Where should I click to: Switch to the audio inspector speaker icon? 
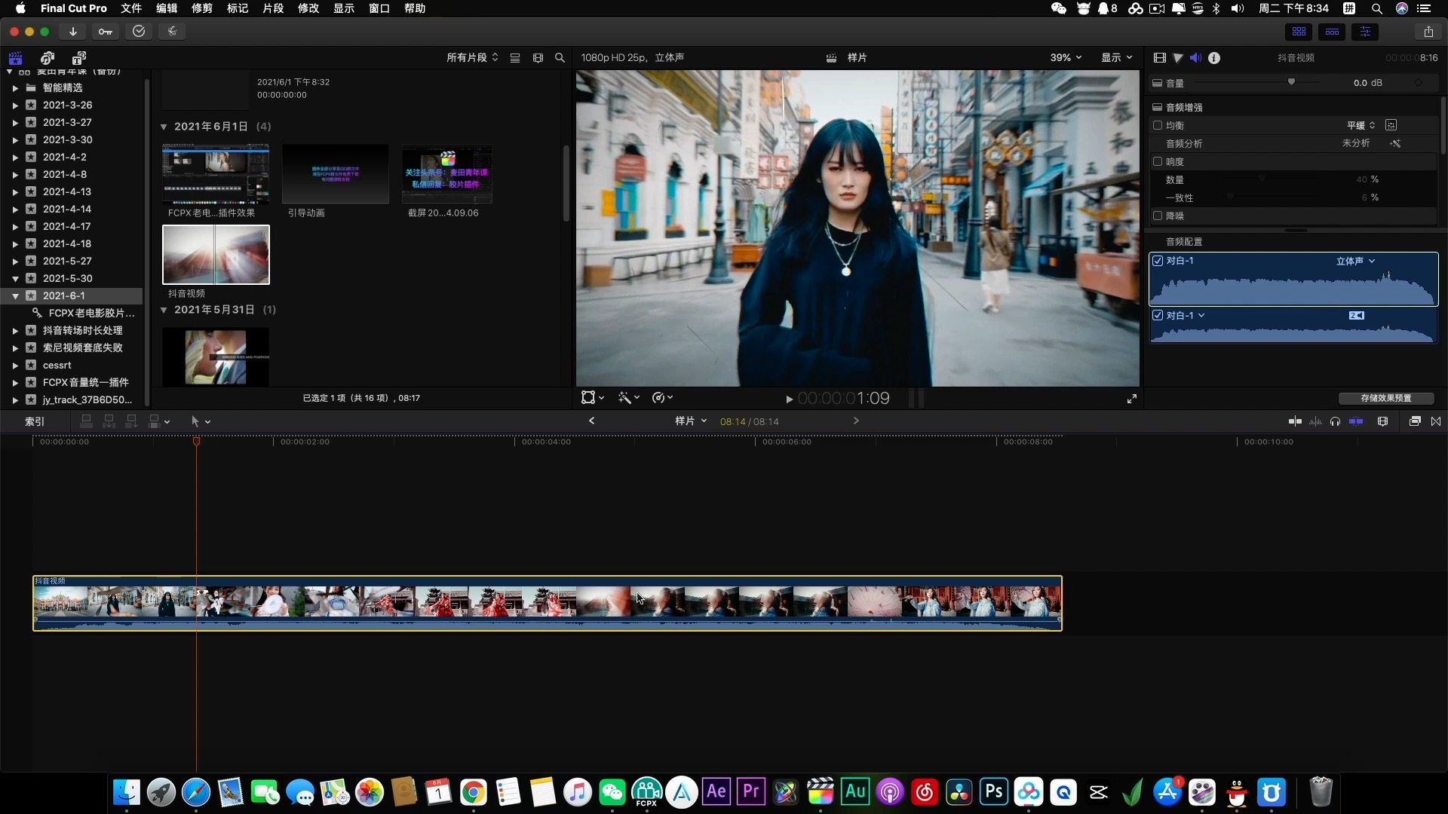tap(1195, 58)
